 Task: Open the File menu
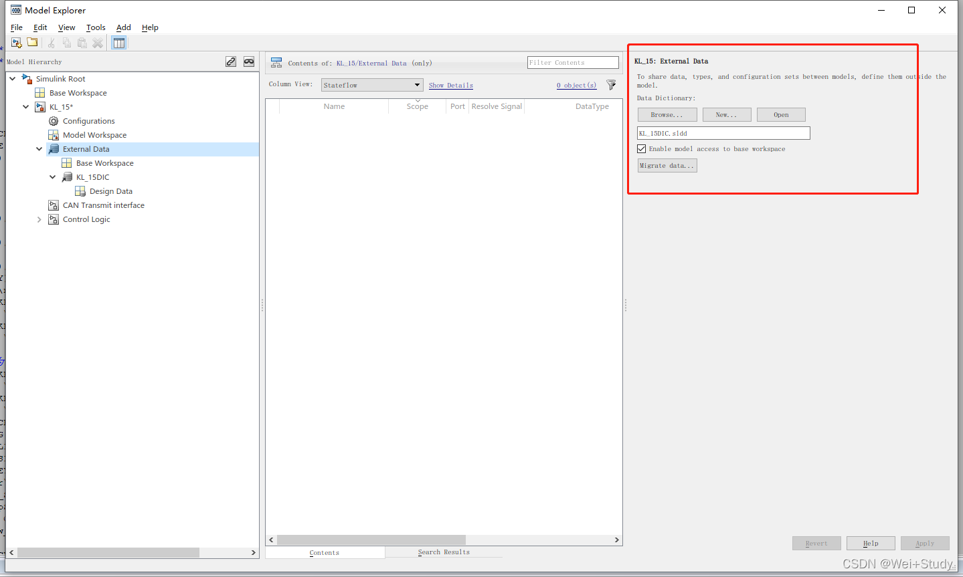click(17, 27)
